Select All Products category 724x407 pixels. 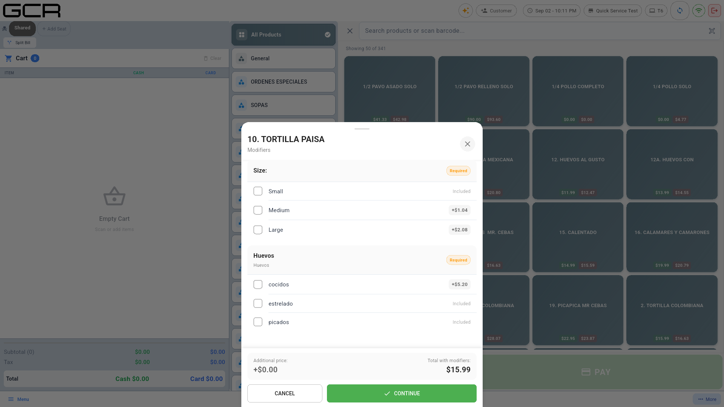284,35
